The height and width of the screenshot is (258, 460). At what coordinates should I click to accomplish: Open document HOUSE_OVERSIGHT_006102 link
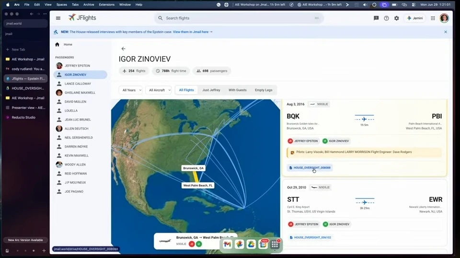[x=310, y=237]
